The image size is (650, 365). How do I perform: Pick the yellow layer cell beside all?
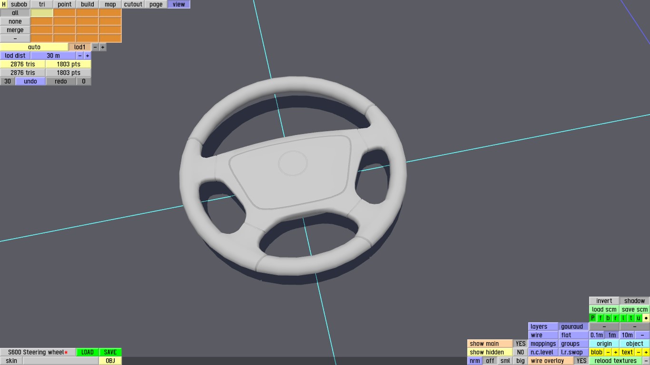click(x=42, y=13)
